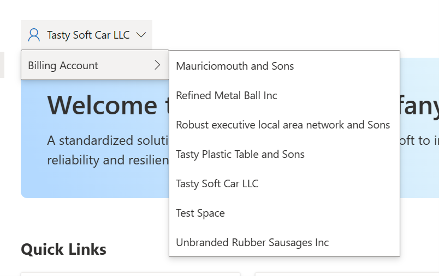The image size is (439, 276).
Task: Choose Unbranded Rubber Sausages Inc
Action: pyautogui.click(x=284, y=242)
